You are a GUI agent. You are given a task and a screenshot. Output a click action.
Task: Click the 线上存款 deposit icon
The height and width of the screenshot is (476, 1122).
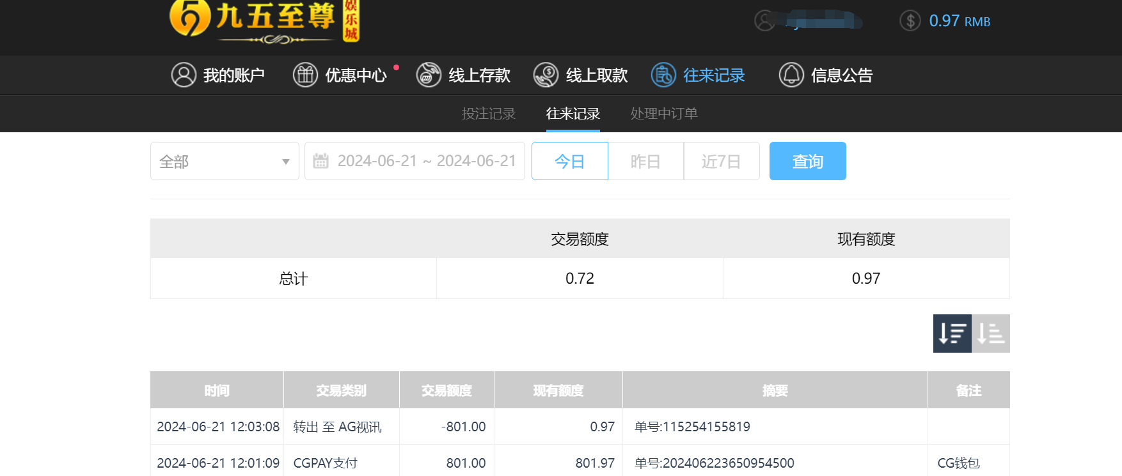click(429, 75)
